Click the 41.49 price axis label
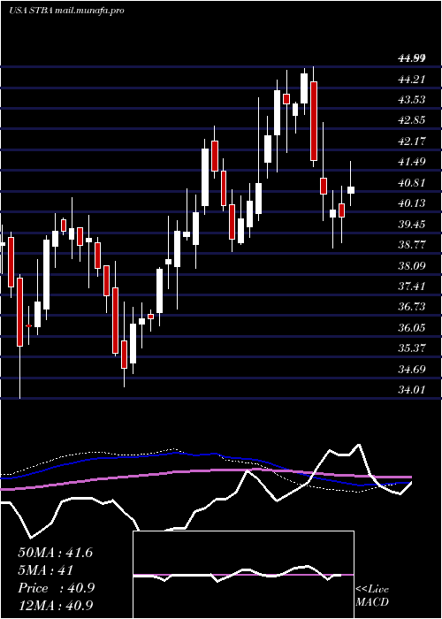 pos(412,162)
